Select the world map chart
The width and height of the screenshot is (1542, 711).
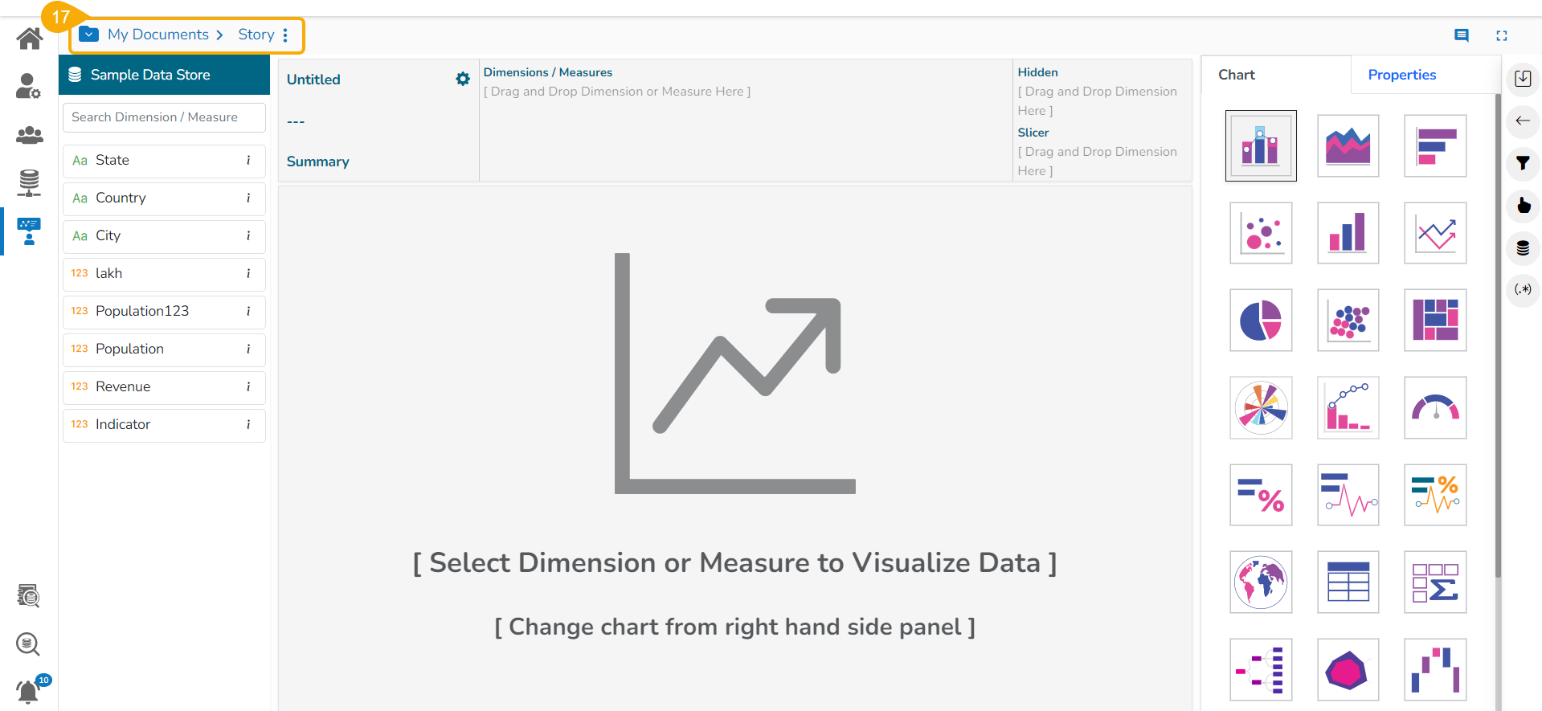(1260, 582)
